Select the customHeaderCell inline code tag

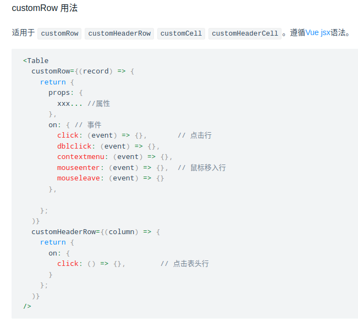point(245,33)
